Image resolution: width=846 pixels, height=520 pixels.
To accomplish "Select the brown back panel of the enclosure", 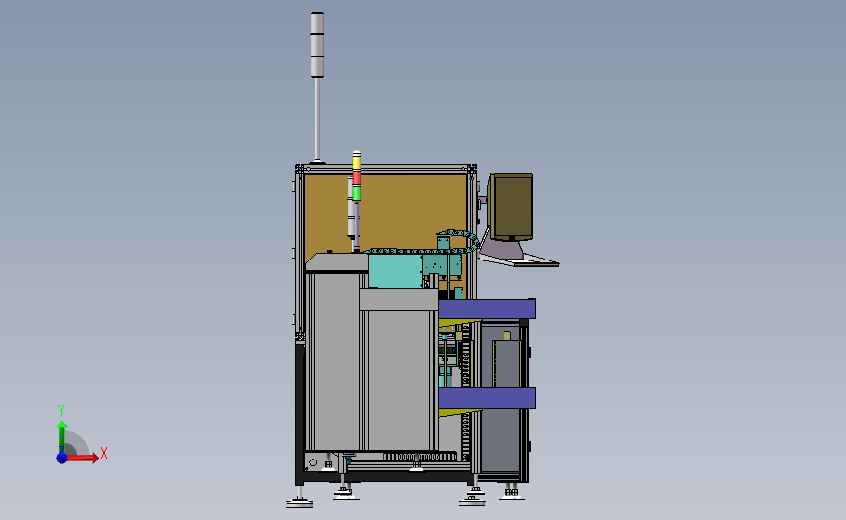I will (x=385, y=213).
